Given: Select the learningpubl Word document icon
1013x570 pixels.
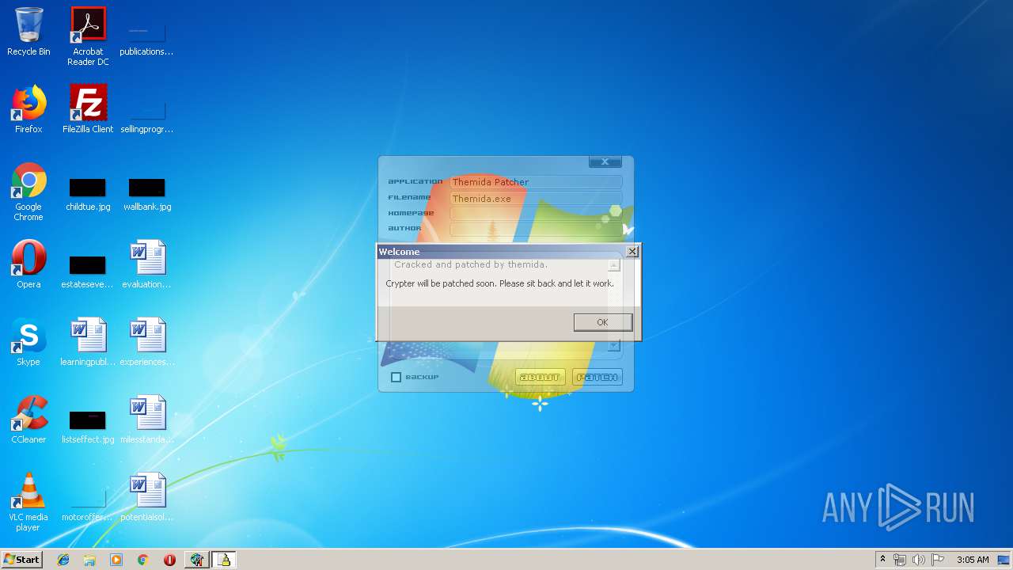Looking at the screenshot, I should 88,343.
